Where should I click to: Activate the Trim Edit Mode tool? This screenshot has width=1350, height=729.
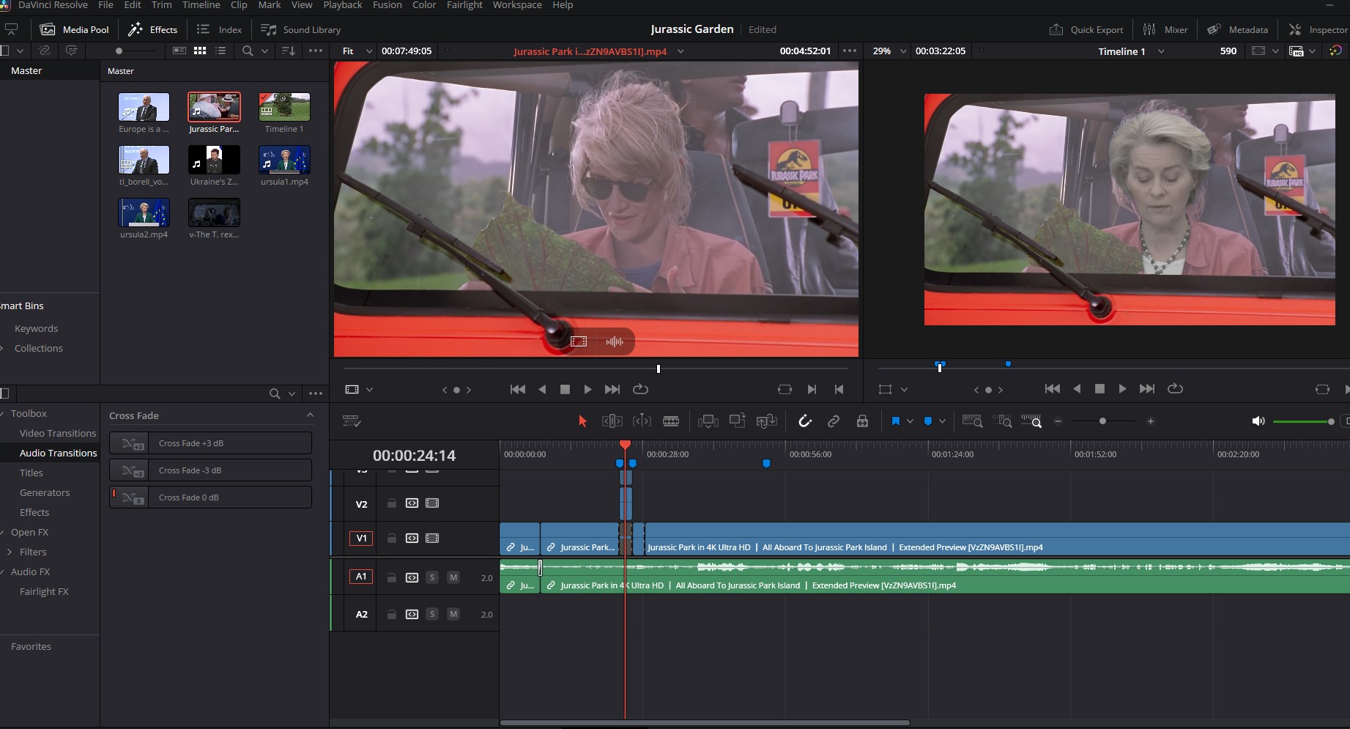[612, 421]
